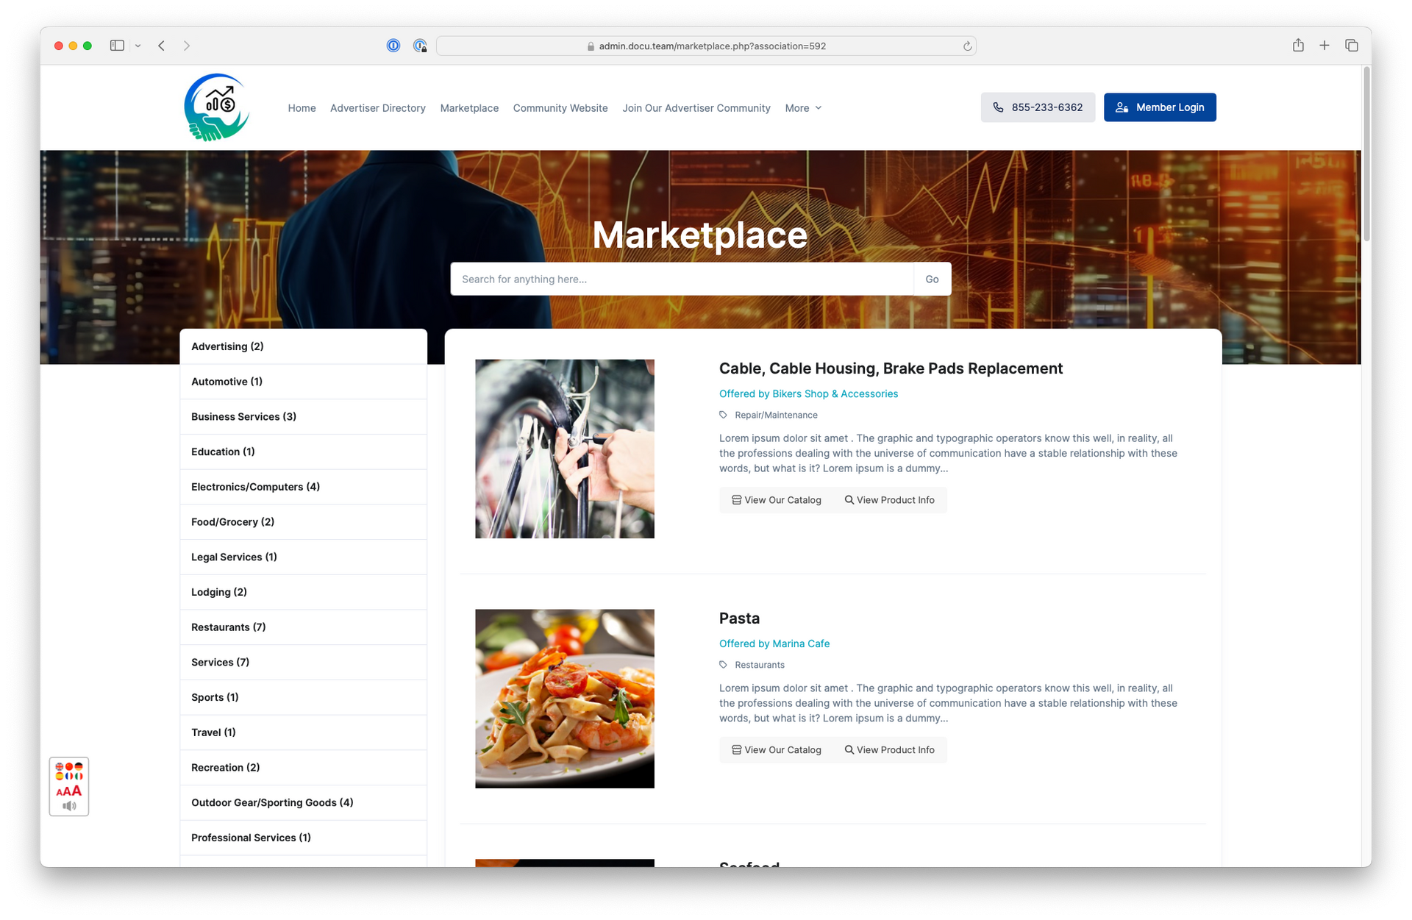The width and height of the screenshot is (1412, 920).
Task: Click the 855-233-6362 phone button
Action: 1038,107
